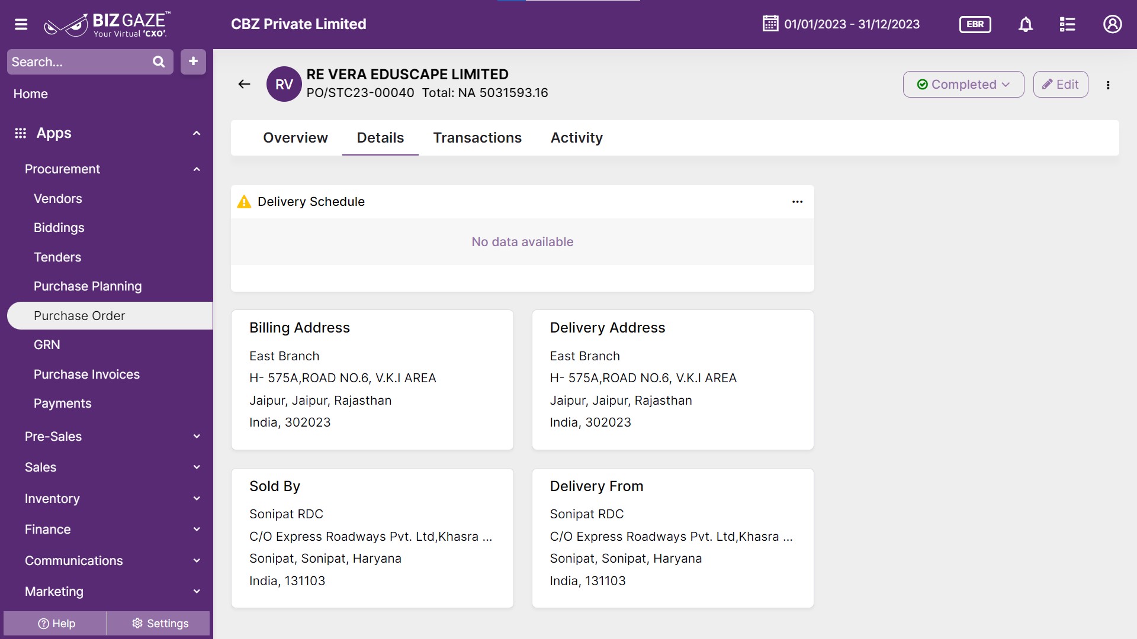The height and width of the screenshot is (639, 1137).
Task: Open the task list icon in header
Action: tap(1067, 24)
